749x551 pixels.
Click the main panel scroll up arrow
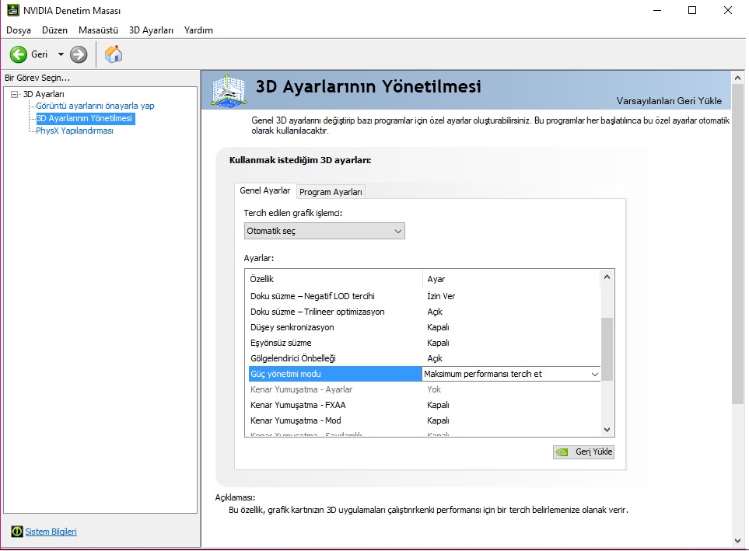[x=737, y=78]
